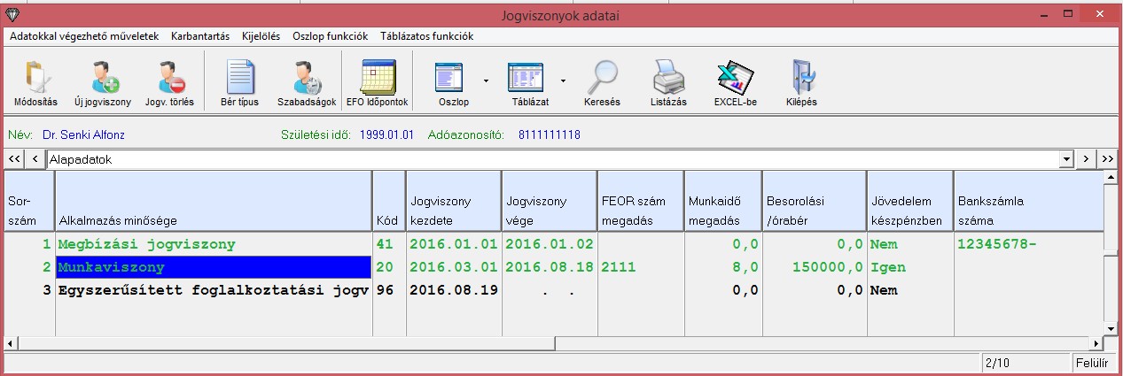
Task: Open the Bér típus document icon
Action: 239,80
